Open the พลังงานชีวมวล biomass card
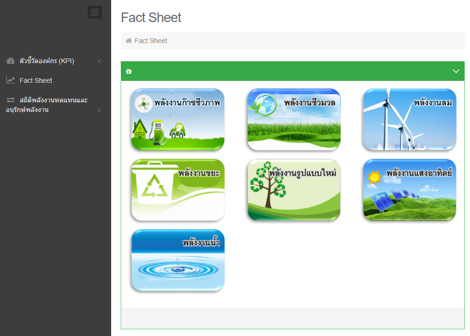470x336 pixels. (294, 119)
